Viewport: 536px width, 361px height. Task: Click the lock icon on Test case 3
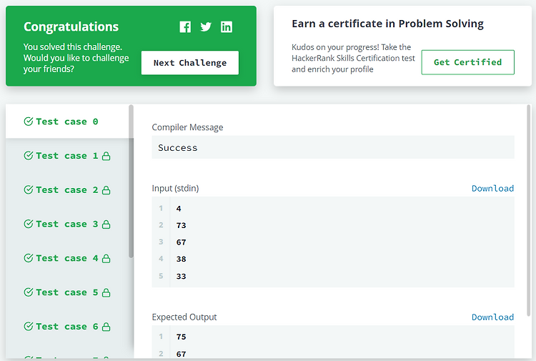point(106,224)
